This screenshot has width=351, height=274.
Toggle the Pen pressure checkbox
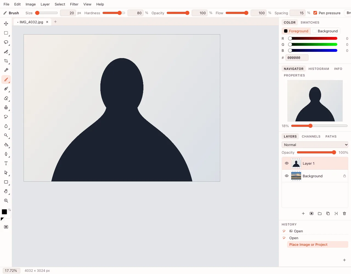click(x=315, y=13)
